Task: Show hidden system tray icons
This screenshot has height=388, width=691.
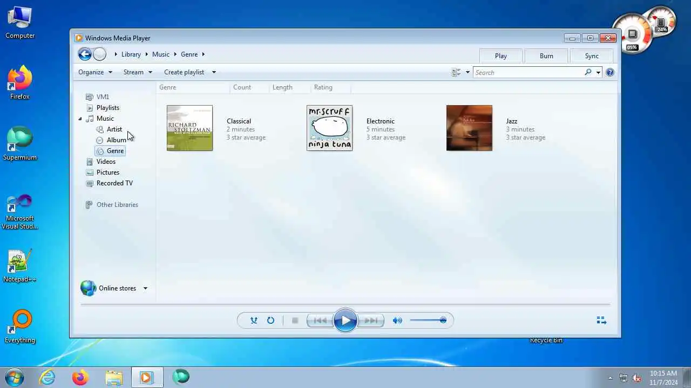Action: pos(610,378)
